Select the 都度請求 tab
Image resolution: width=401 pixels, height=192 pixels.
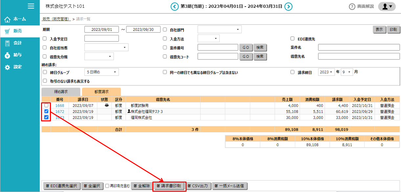click(x=101, y=92)
